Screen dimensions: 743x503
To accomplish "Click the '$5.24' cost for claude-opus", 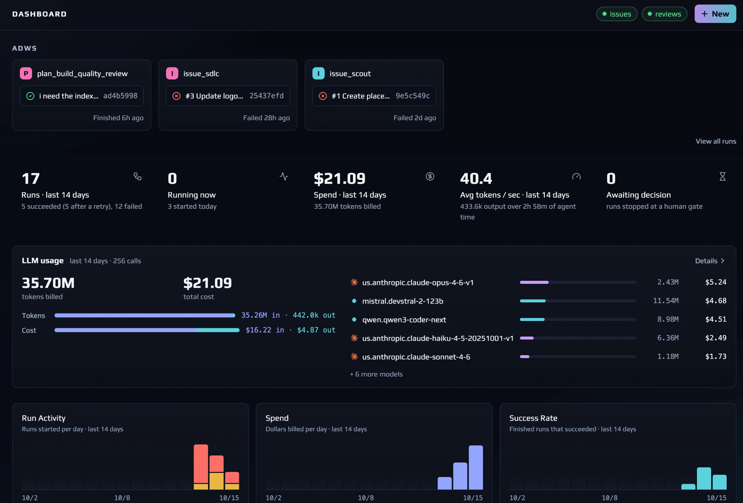I will (x=715, y=282).
